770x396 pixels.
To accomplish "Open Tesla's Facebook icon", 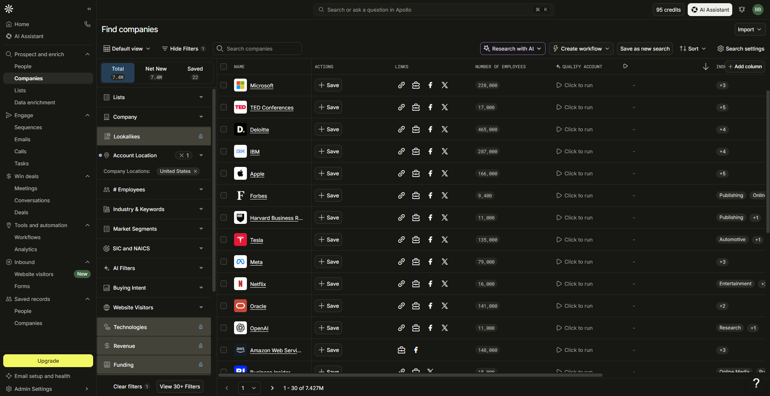I will 430,240.
